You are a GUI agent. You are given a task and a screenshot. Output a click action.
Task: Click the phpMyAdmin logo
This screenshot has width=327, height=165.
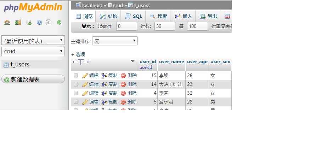[33, 7]
